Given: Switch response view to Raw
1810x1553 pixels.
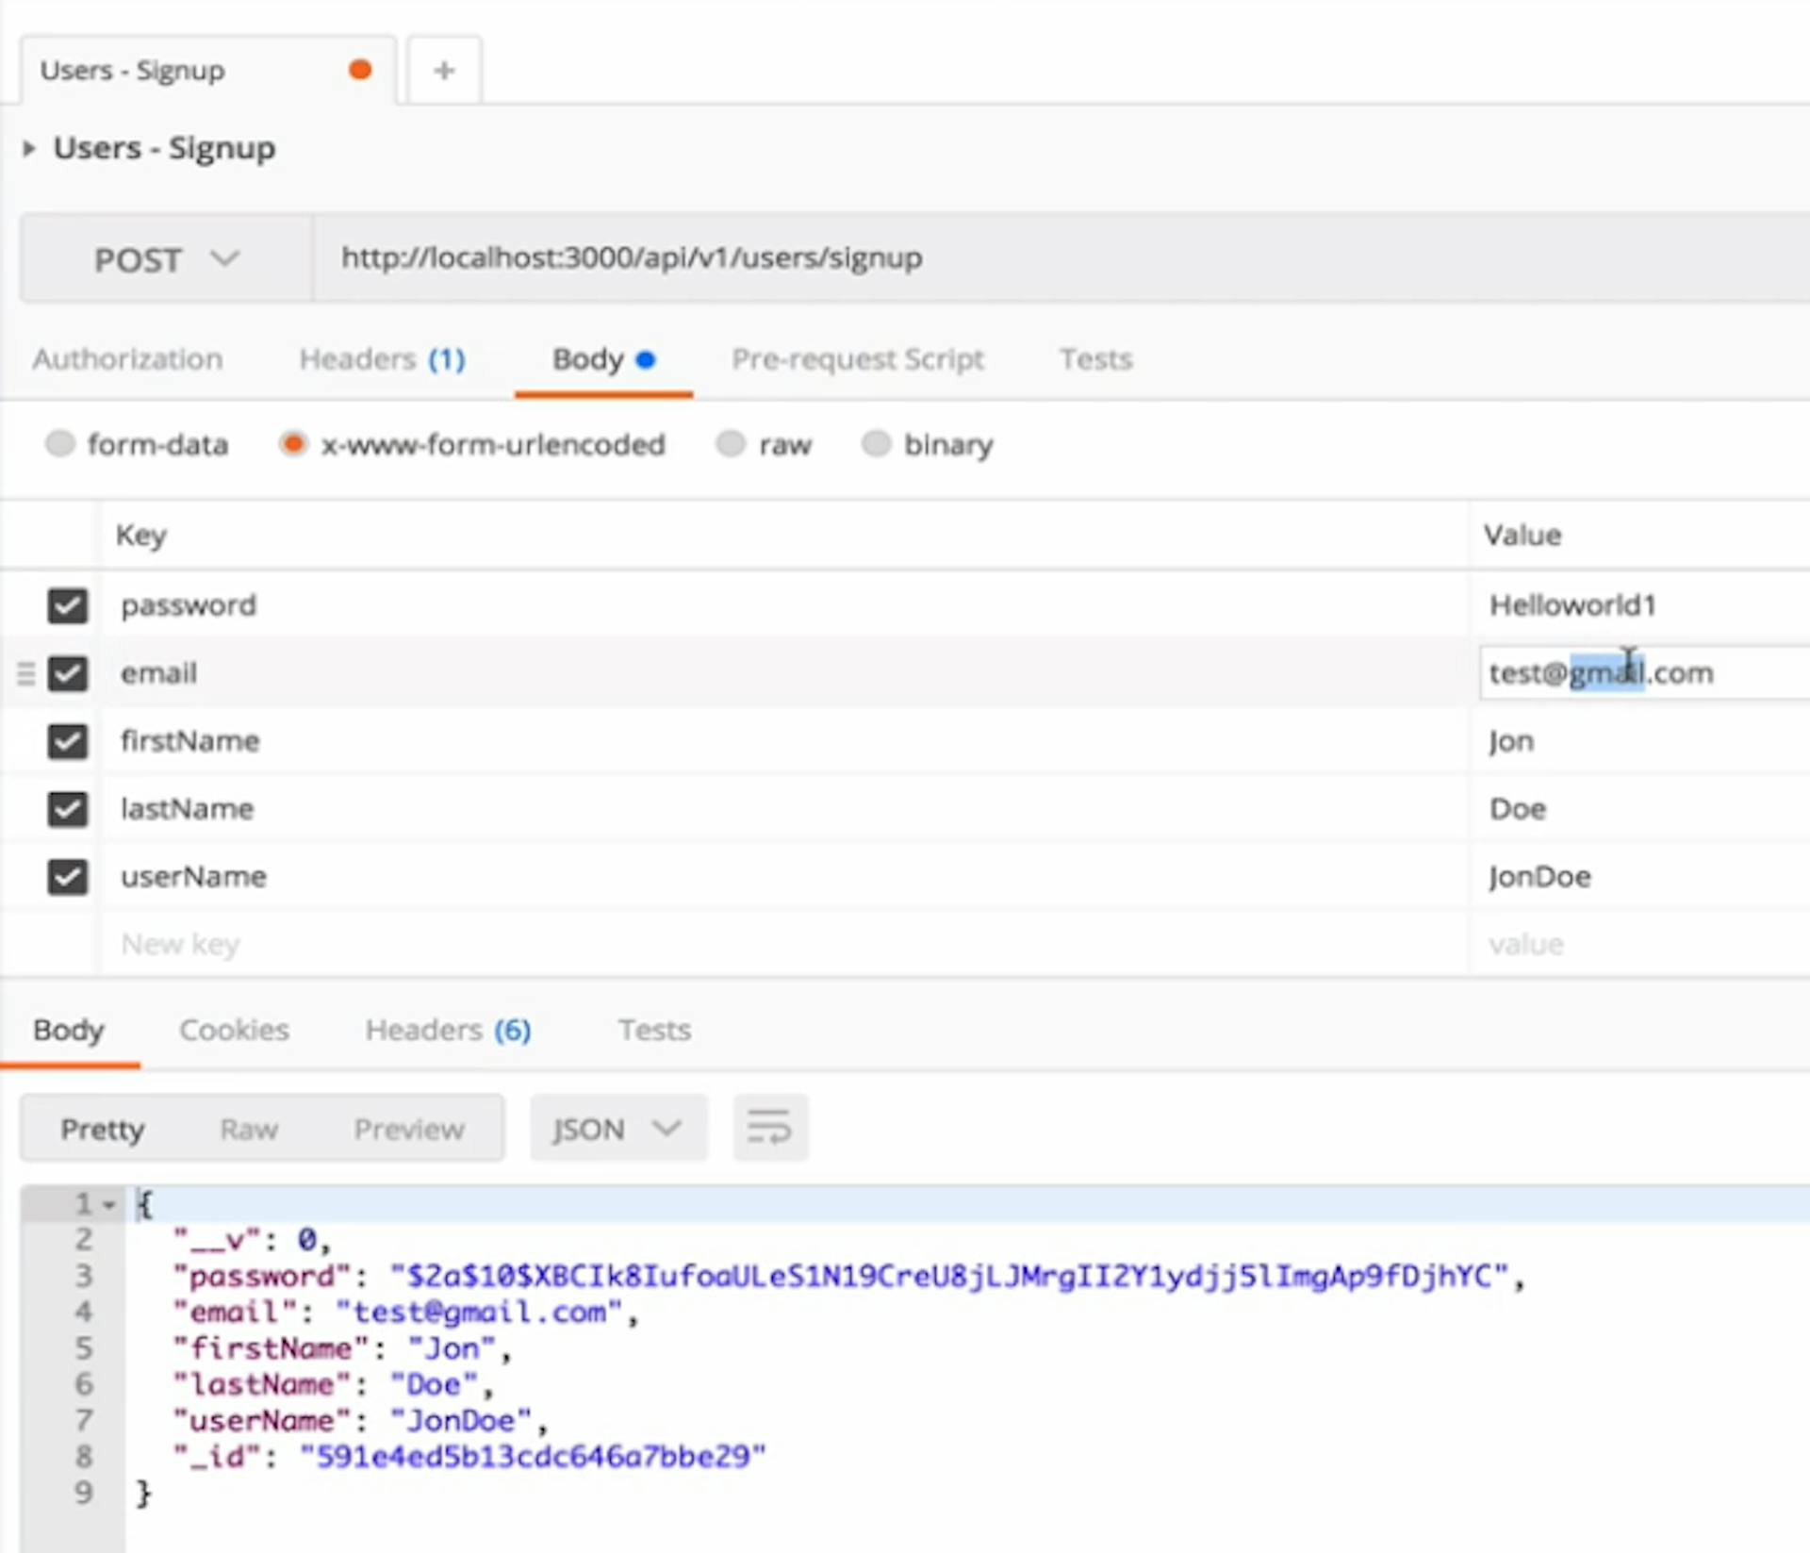Looking at the screenshot, I should pos(249,1129).
